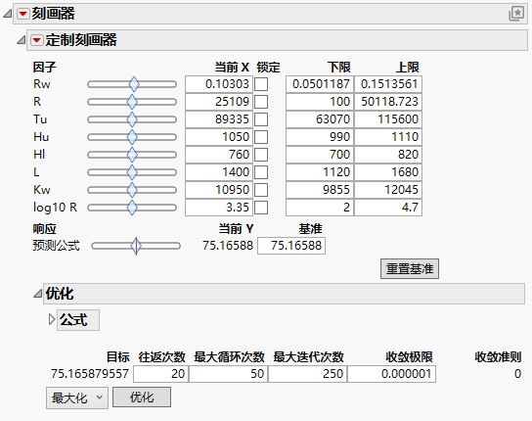Lock the Rw factor checkbox
Viewport: 532px width, 421px height.
(261, 84)
